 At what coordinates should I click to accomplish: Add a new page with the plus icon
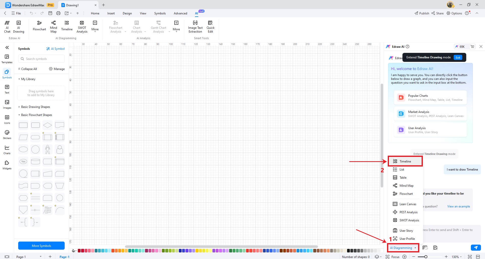[x=50, y=257]
